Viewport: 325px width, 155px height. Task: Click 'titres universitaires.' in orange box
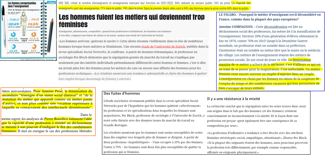click(17, 91)
